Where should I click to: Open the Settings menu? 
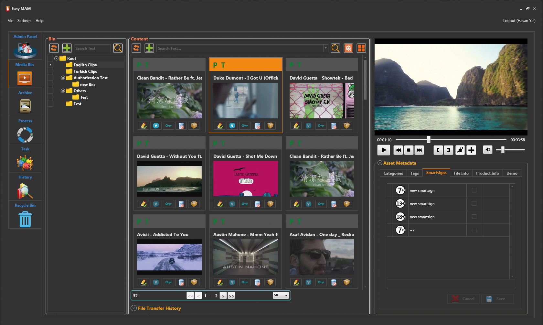[x=24, y=21]
